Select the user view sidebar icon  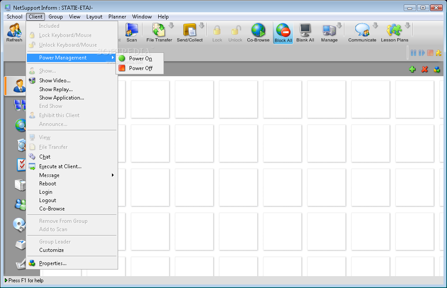[x=19, y=86]
